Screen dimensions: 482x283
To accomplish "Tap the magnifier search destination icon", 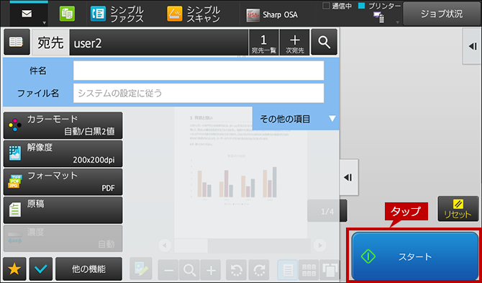I will click(x=324, y=42).
